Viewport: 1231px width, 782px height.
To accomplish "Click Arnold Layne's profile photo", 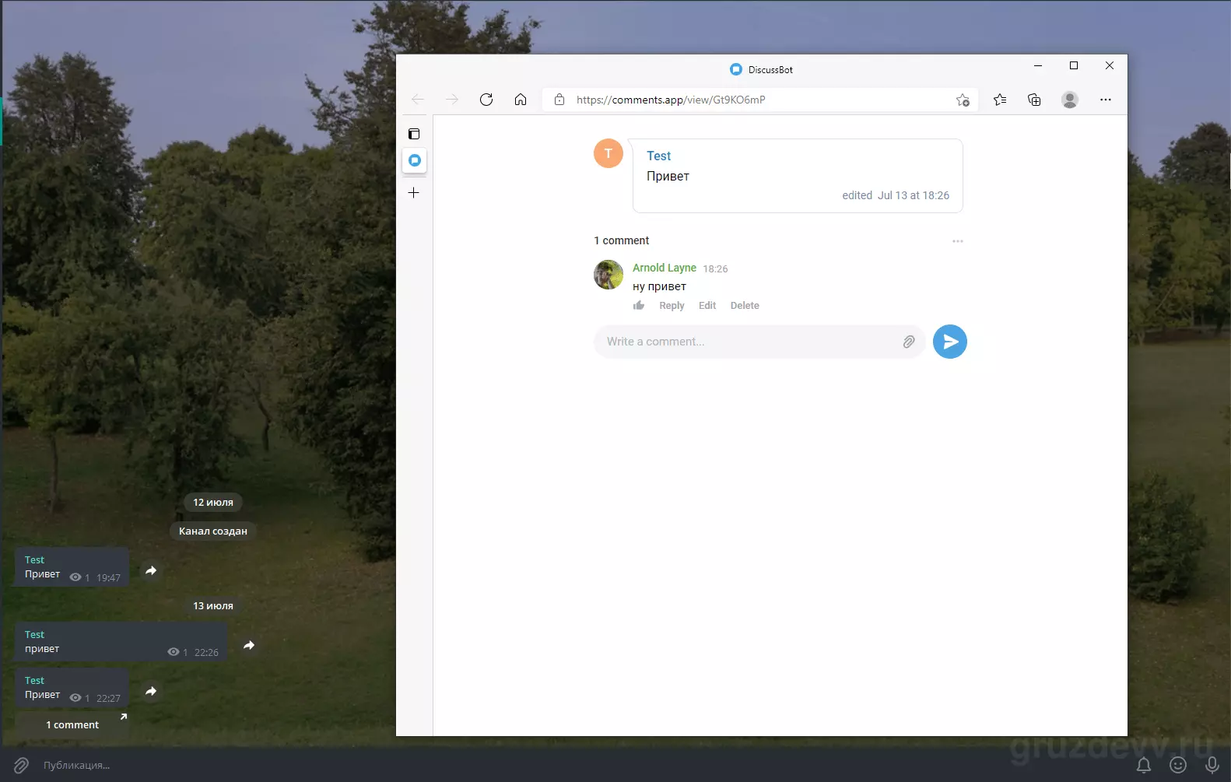I will pos(608,275).
